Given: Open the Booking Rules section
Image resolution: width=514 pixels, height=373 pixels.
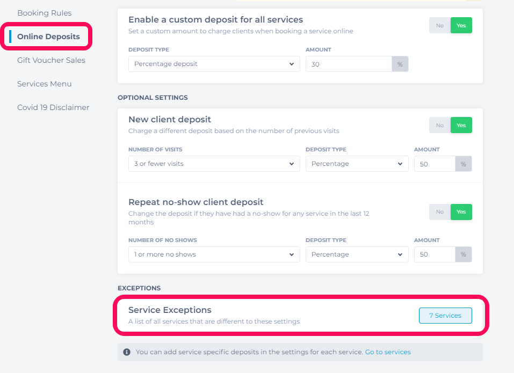Looking at the screenshot, I should pos(44,13).
